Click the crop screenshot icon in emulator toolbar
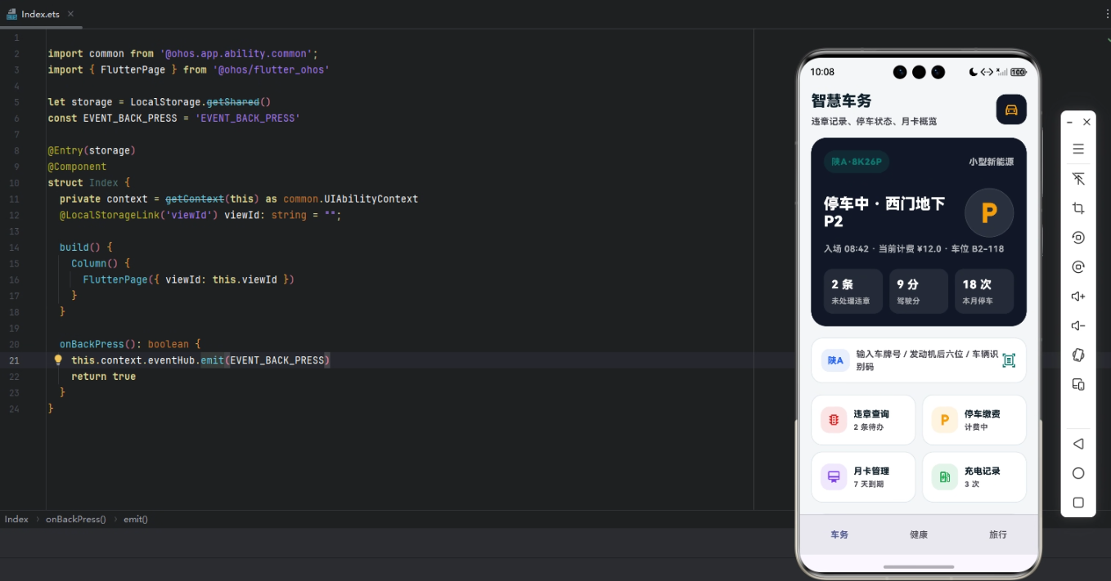The image size is (1111, 581). tap(1078, 208)
